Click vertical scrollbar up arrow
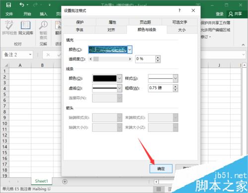Screen dimensions: 248x193 pyautogui.click(x=245, y=65)
